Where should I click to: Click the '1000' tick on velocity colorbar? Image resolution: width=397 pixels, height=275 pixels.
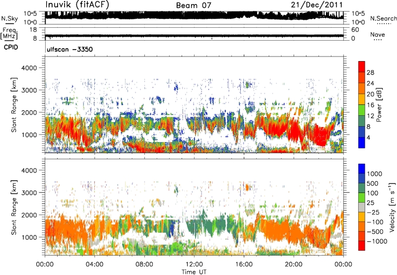click(375, 174)
